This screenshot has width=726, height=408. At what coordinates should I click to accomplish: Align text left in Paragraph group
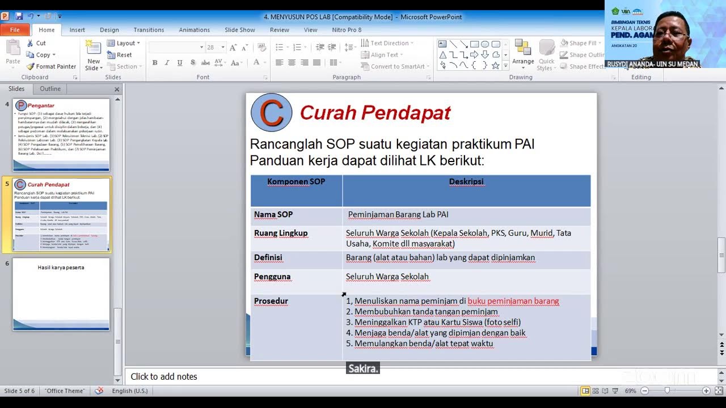pos(279,62)
